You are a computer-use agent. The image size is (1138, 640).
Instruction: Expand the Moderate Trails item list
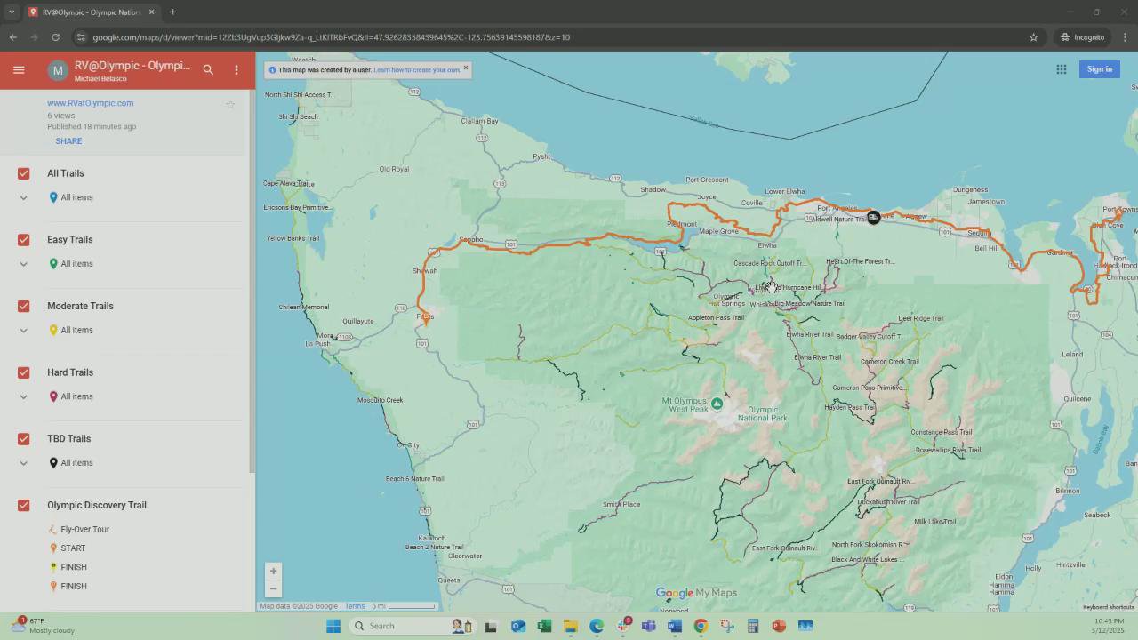point(24,331)
